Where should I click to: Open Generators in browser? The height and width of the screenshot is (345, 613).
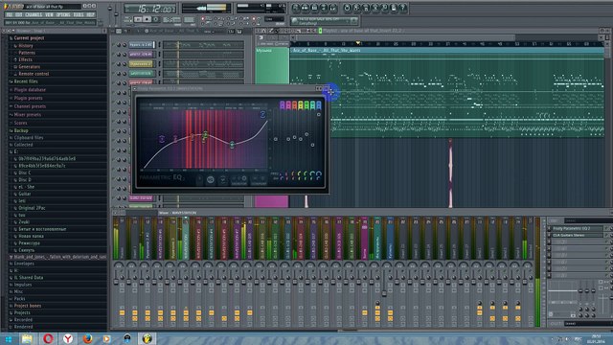click(x=30, y=67)
